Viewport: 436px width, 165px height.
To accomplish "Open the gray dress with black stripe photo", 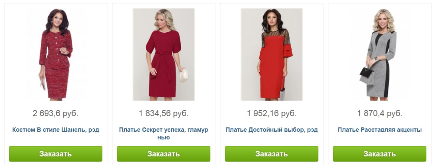I will coord(379,54).
